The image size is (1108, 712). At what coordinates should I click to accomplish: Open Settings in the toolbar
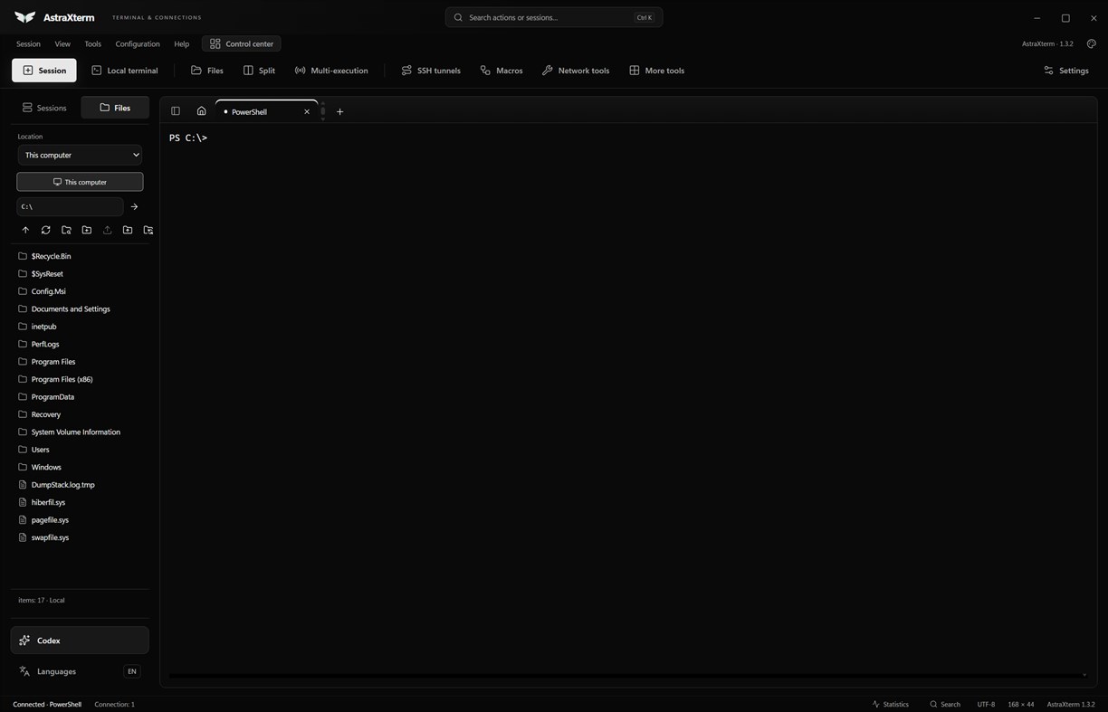tap(1065, 71)
